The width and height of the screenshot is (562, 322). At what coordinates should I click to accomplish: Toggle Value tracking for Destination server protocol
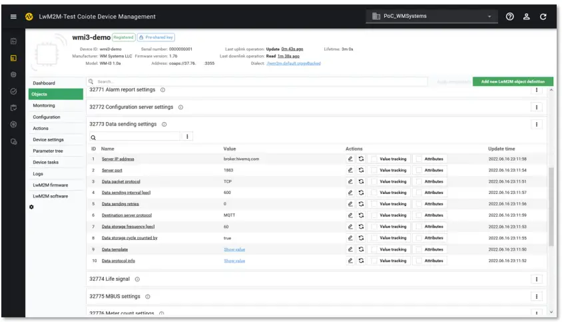374,215
